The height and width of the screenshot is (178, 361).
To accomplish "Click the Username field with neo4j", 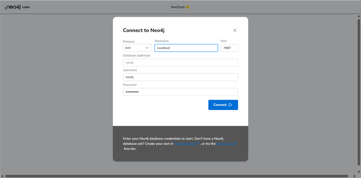I will pos(180,77).
